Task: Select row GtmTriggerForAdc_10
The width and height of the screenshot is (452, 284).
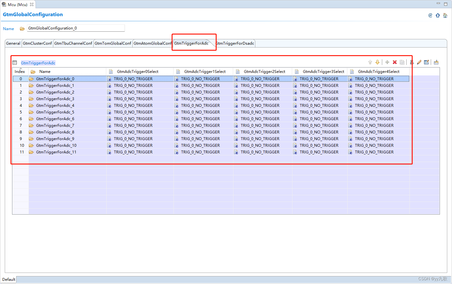Action: 211,145
